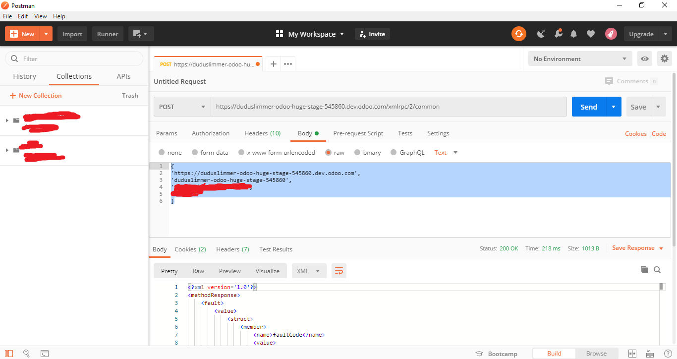
Task: Open the No Environment dropdown
Action: coord(580,59)
